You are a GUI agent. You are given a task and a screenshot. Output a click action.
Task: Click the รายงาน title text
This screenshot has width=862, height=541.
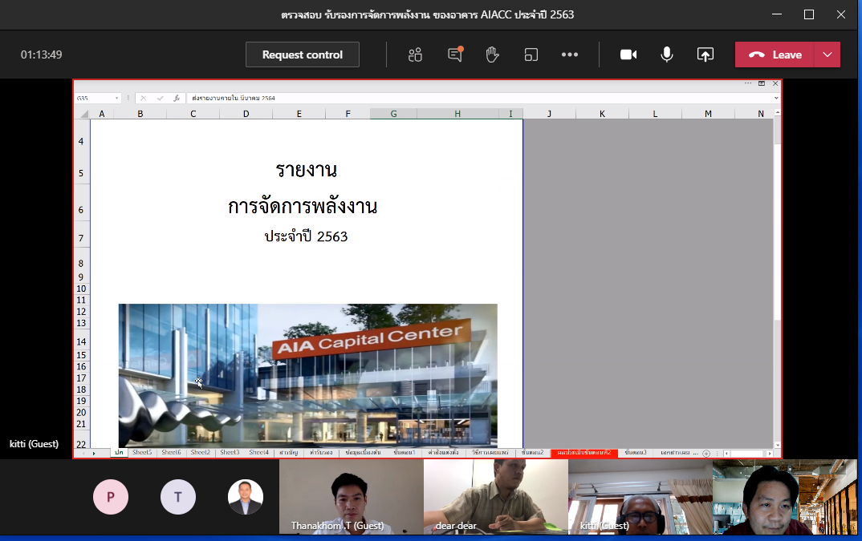(307, 170)
